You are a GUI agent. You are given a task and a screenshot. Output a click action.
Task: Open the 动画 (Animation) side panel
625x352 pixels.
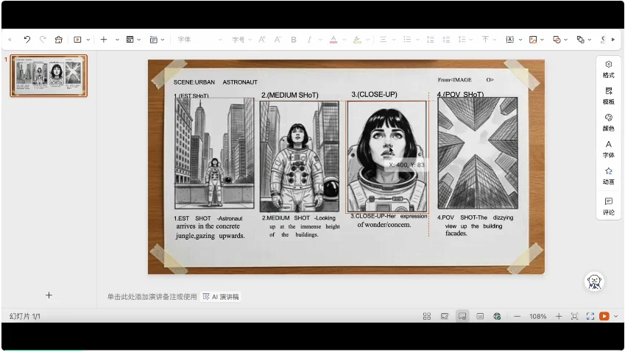[x=608, y=176]
